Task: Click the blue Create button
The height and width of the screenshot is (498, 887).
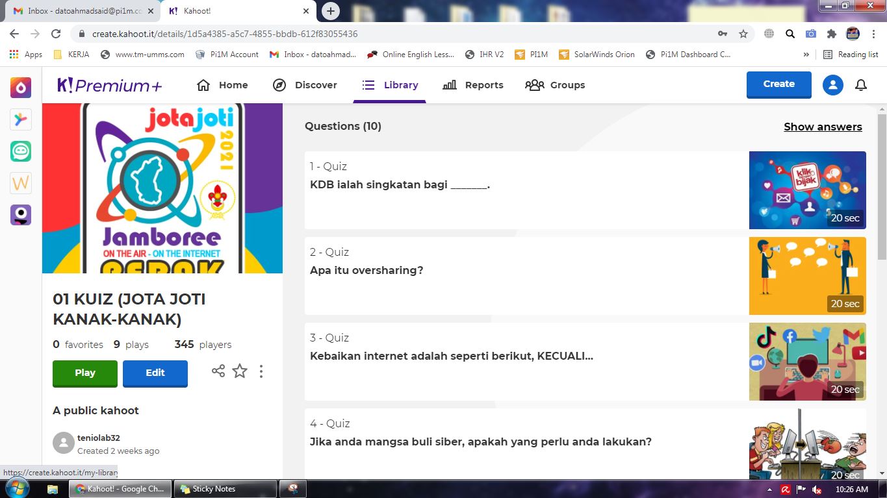Action: (x=778, y=84)
